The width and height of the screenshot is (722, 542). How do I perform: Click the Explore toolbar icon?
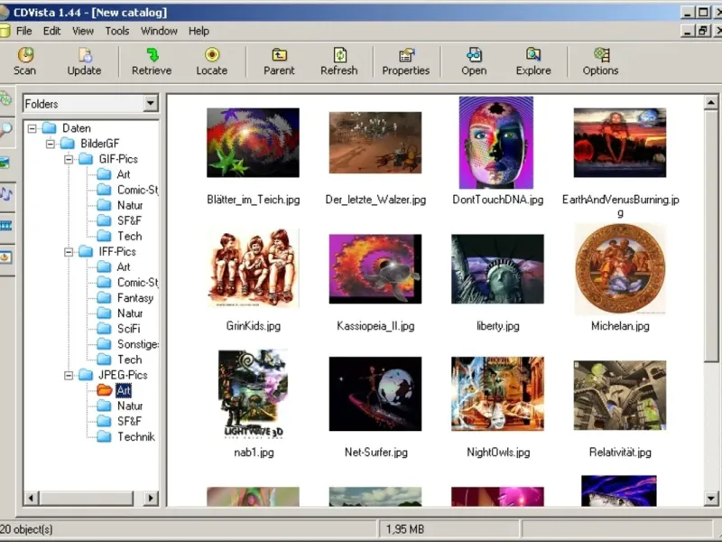[533, 56]
